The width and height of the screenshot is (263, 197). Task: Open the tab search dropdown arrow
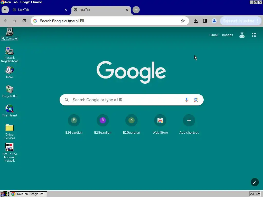(5, 10)
